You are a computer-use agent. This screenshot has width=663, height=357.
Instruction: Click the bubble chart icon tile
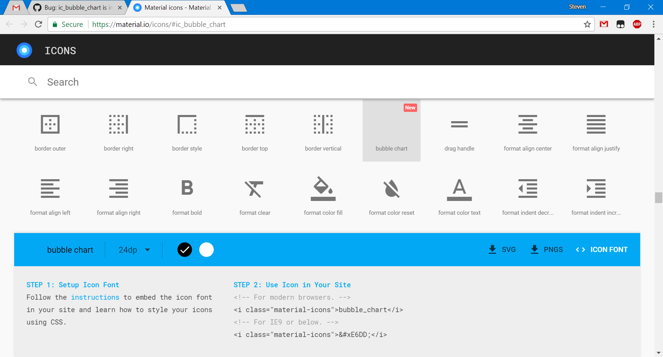point(392,131)
